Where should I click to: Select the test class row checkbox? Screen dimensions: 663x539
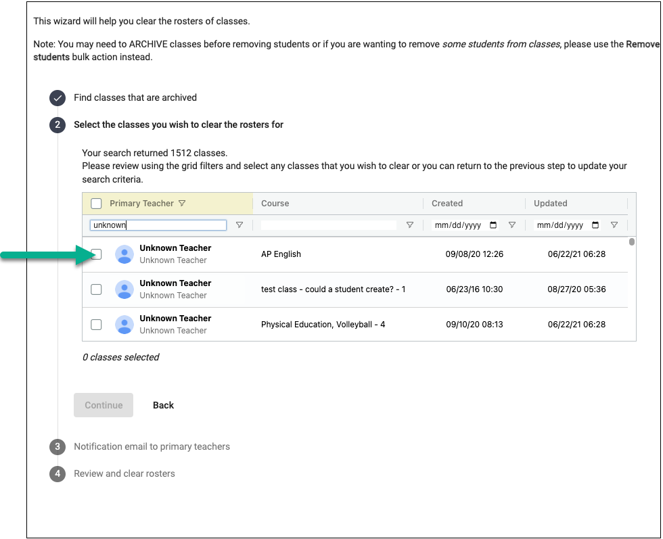pyautogui.click(x=96, y=289)
